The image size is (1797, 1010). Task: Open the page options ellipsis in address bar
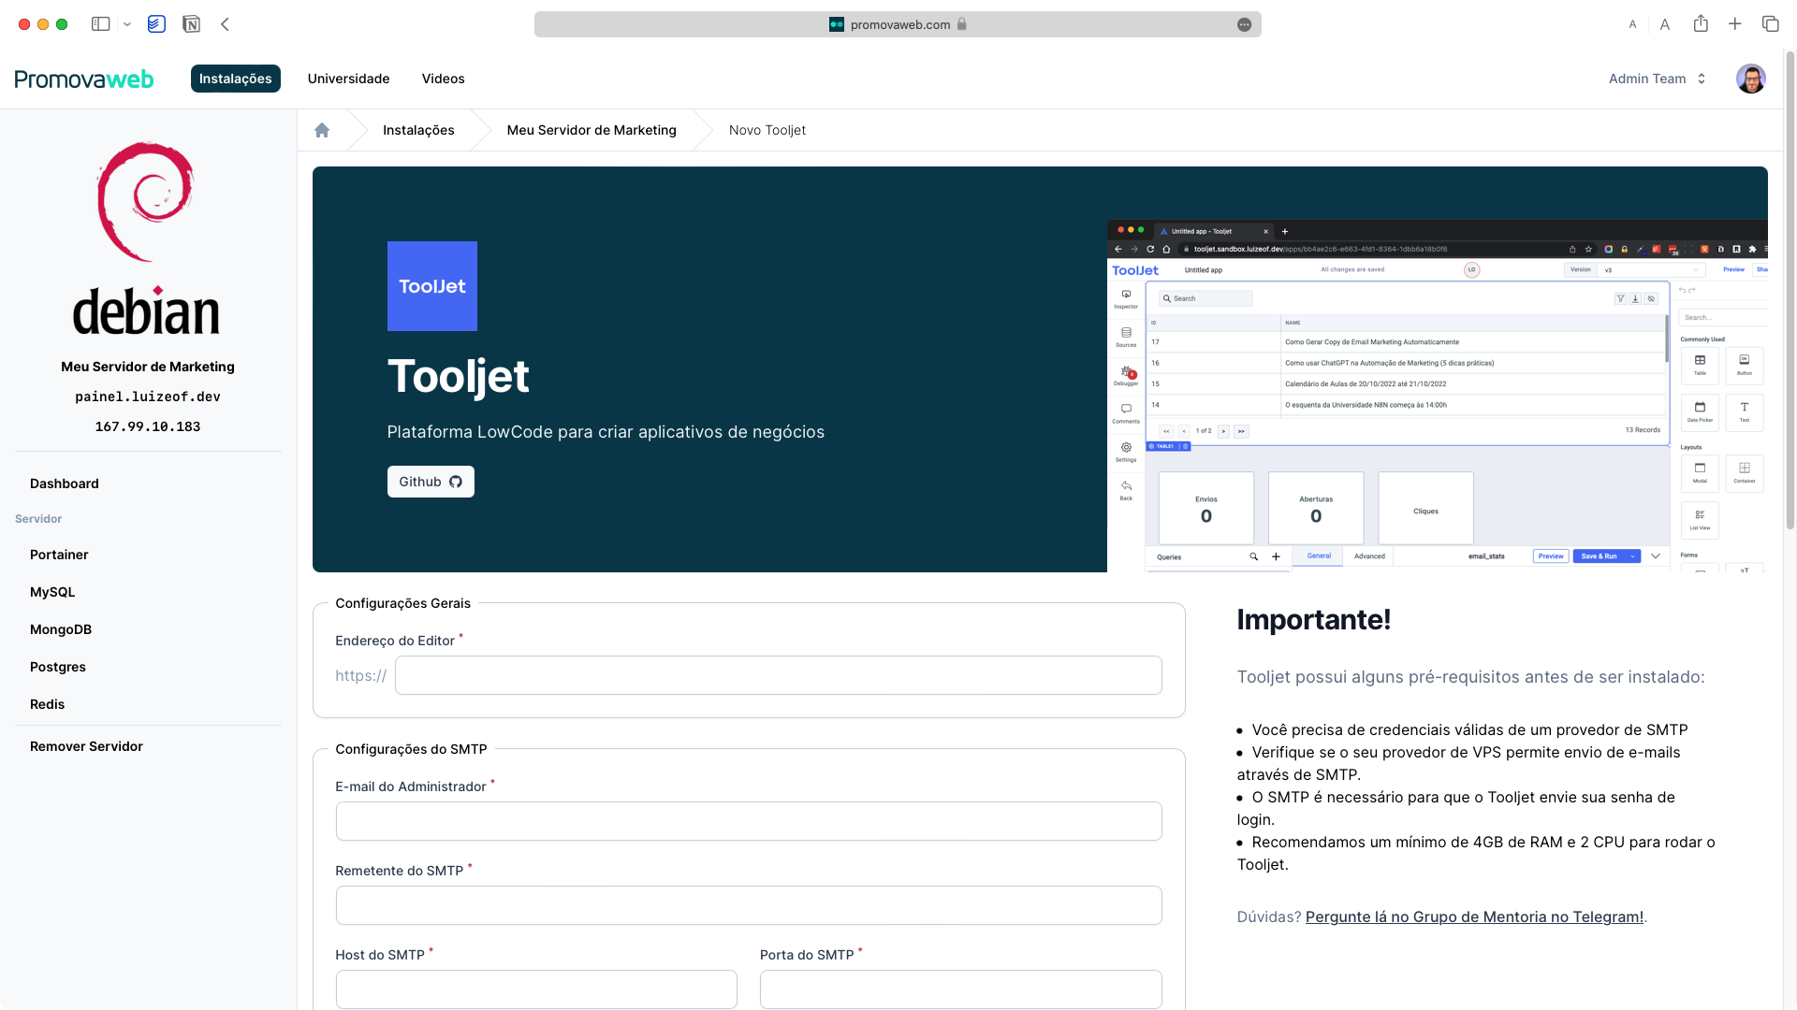1244,24
